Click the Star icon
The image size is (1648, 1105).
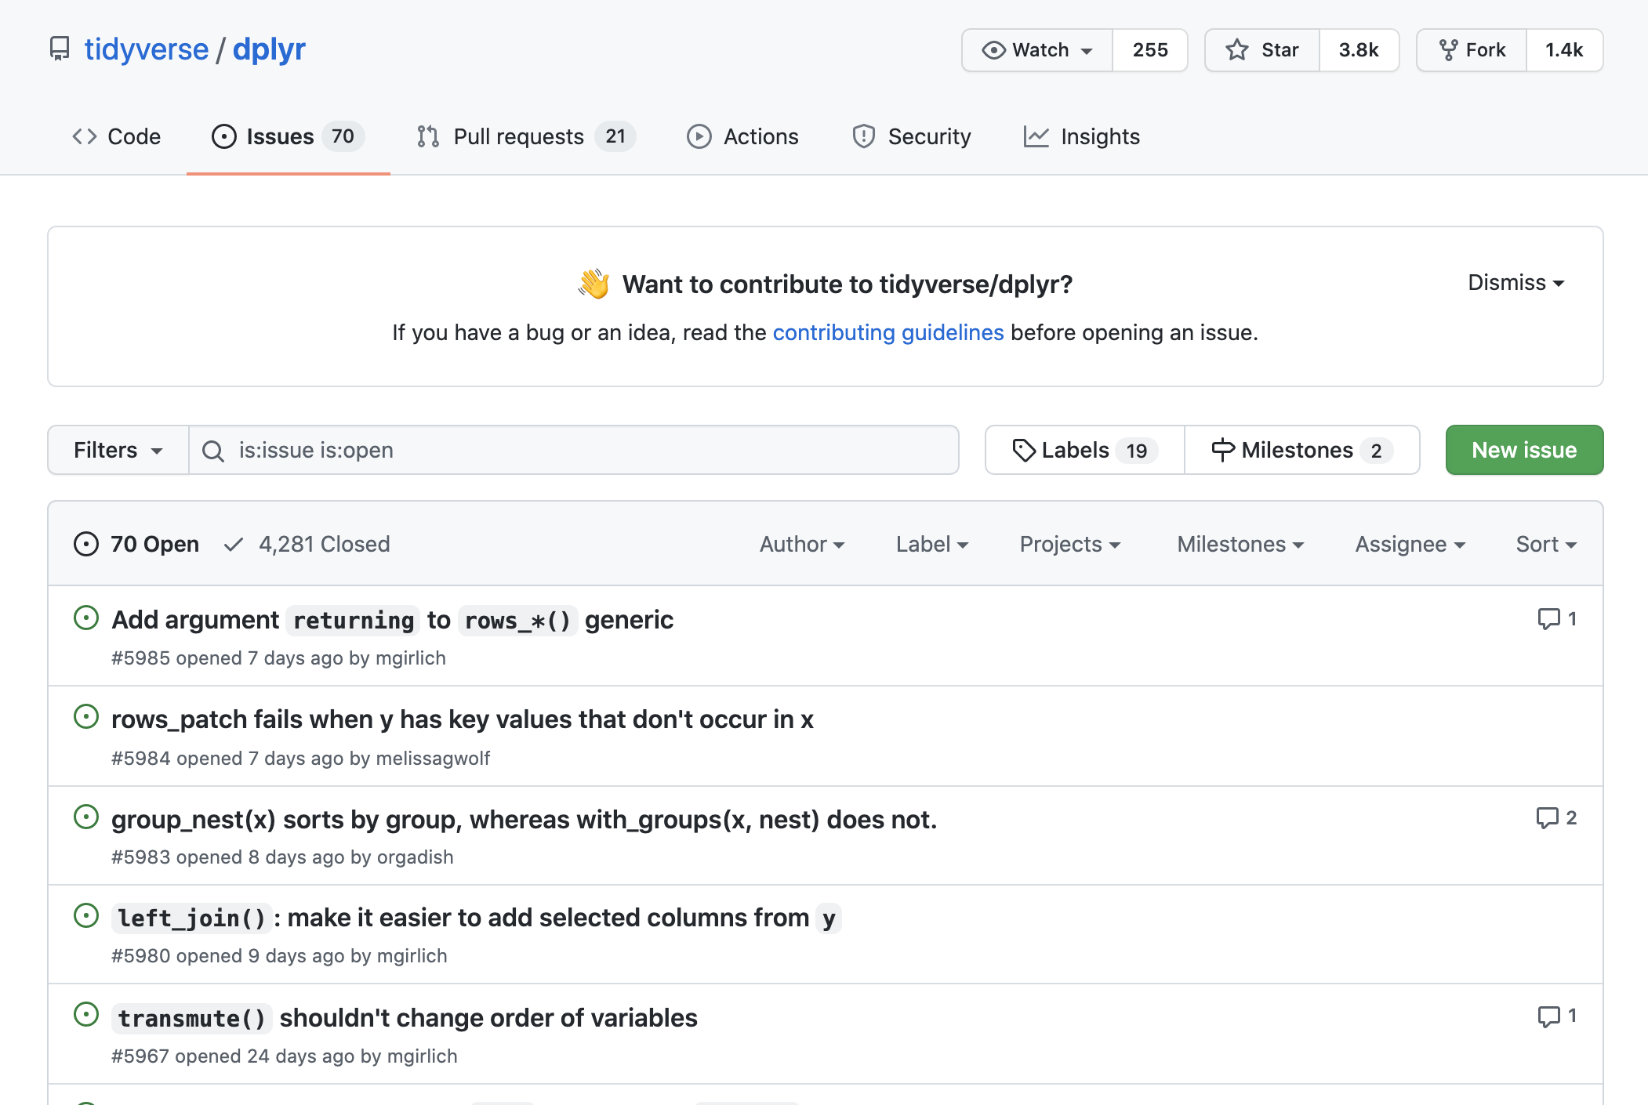coord(1237,50)
